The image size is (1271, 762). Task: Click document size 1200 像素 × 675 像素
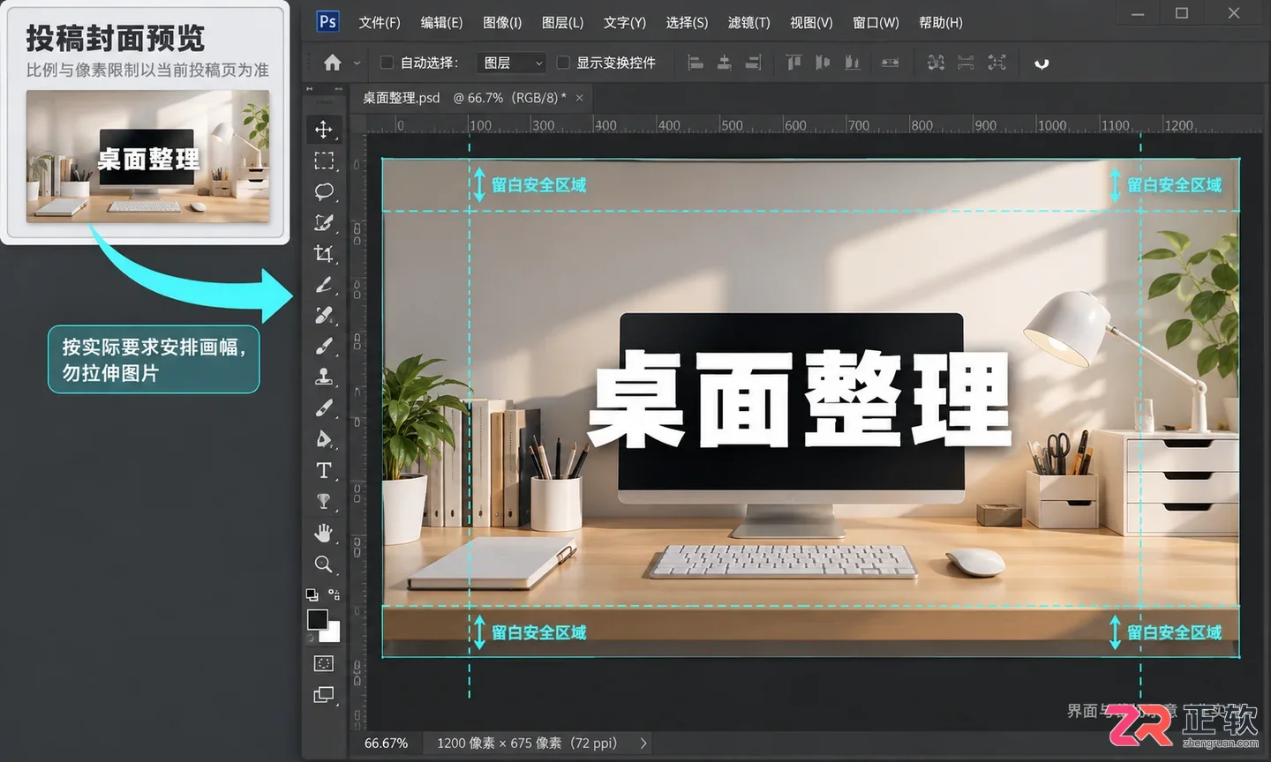499,743
